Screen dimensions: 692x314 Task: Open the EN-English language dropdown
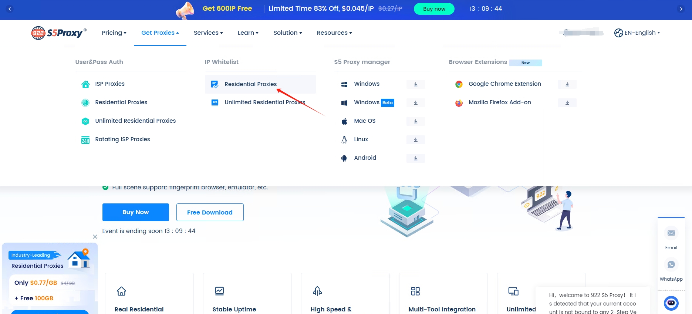click(x=637, y=33)
